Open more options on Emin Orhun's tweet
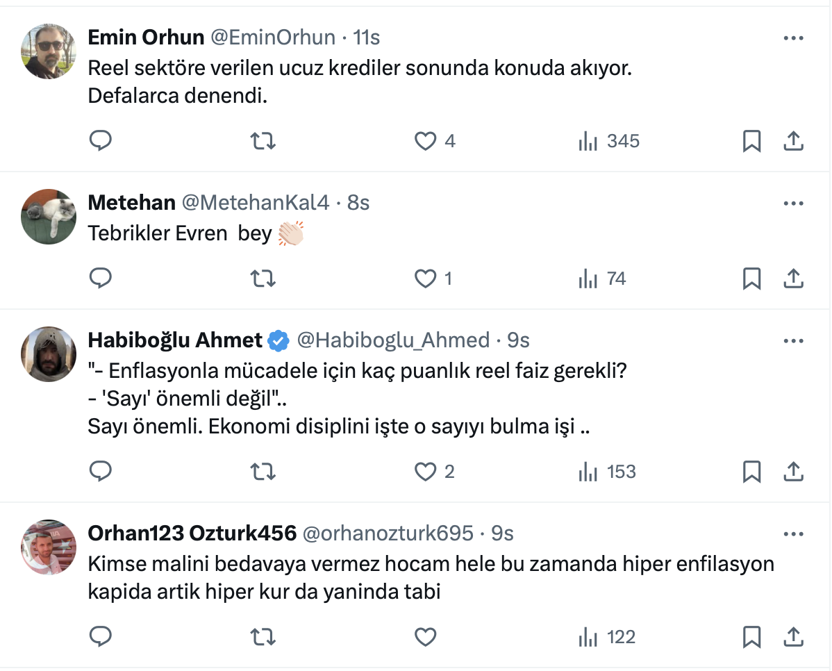This screenshot has height=671, width=832. point(793,38)
